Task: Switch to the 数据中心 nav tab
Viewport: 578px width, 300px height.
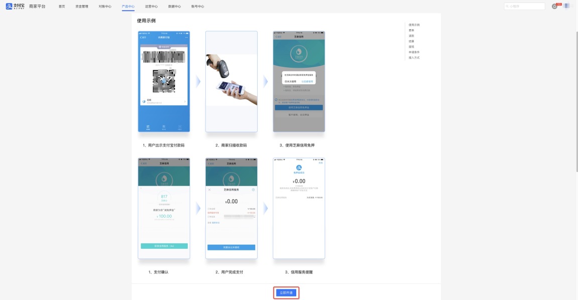Action: pyautogui.click(x=175, y=6)
